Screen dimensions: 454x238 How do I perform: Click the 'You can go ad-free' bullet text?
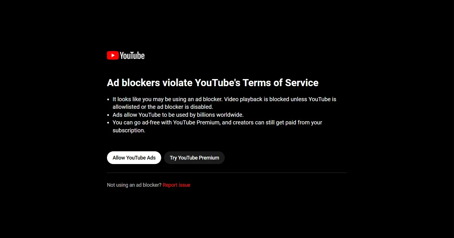[136, 122]
